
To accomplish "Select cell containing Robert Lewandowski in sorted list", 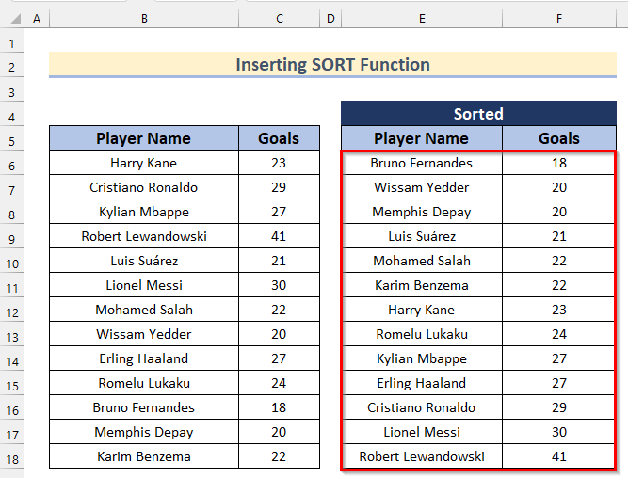I will (421, 456).
